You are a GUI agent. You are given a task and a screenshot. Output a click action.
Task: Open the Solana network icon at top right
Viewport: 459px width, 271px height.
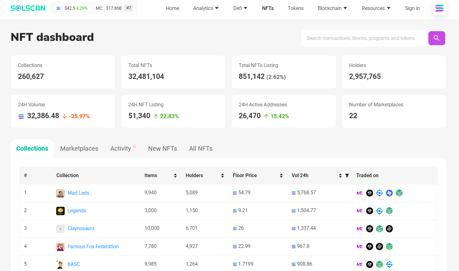pos(439,8)
